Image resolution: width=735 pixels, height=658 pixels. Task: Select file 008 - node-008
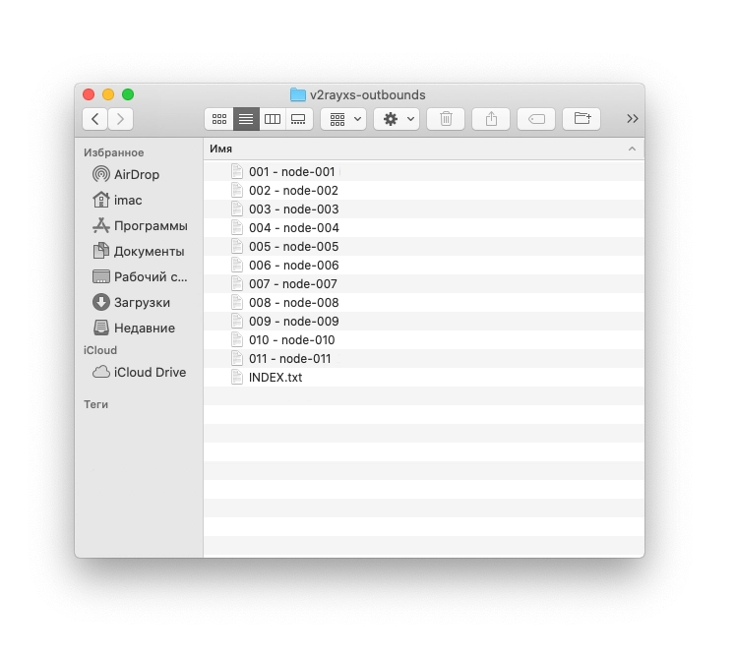click(x=424, y=303)
